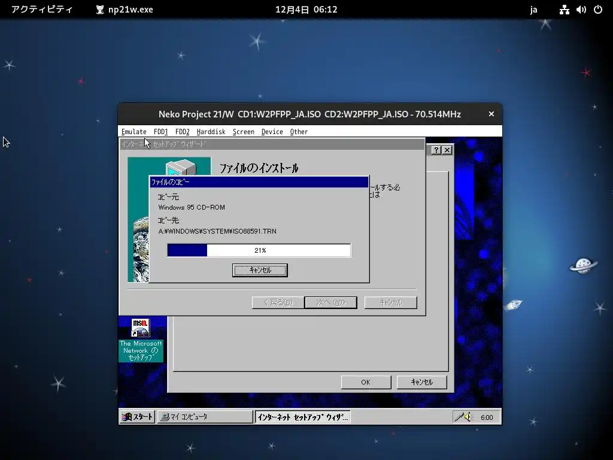Click OK in the background dialog

[366, 382]
